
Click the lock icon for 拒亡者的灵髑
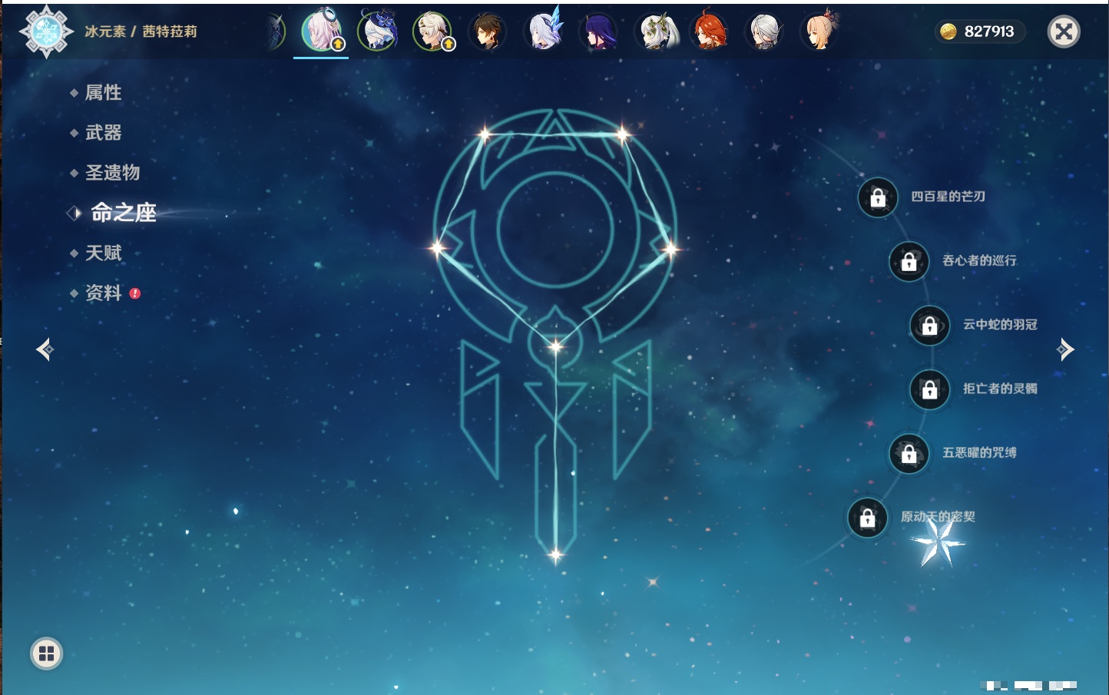[929, 390]
